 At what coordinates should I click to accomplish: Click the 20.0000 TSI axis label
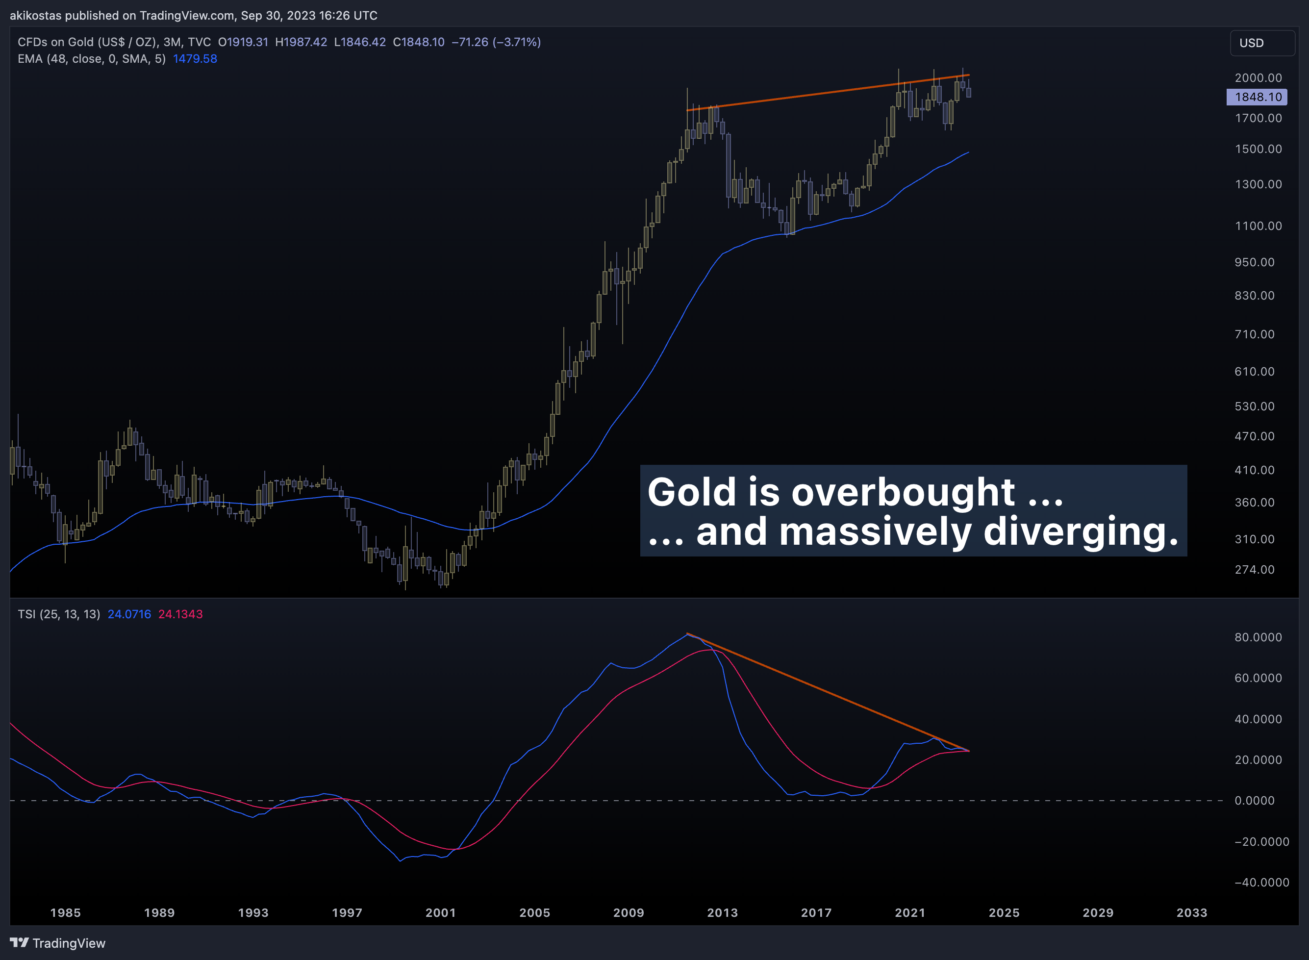pos(1258,760)
